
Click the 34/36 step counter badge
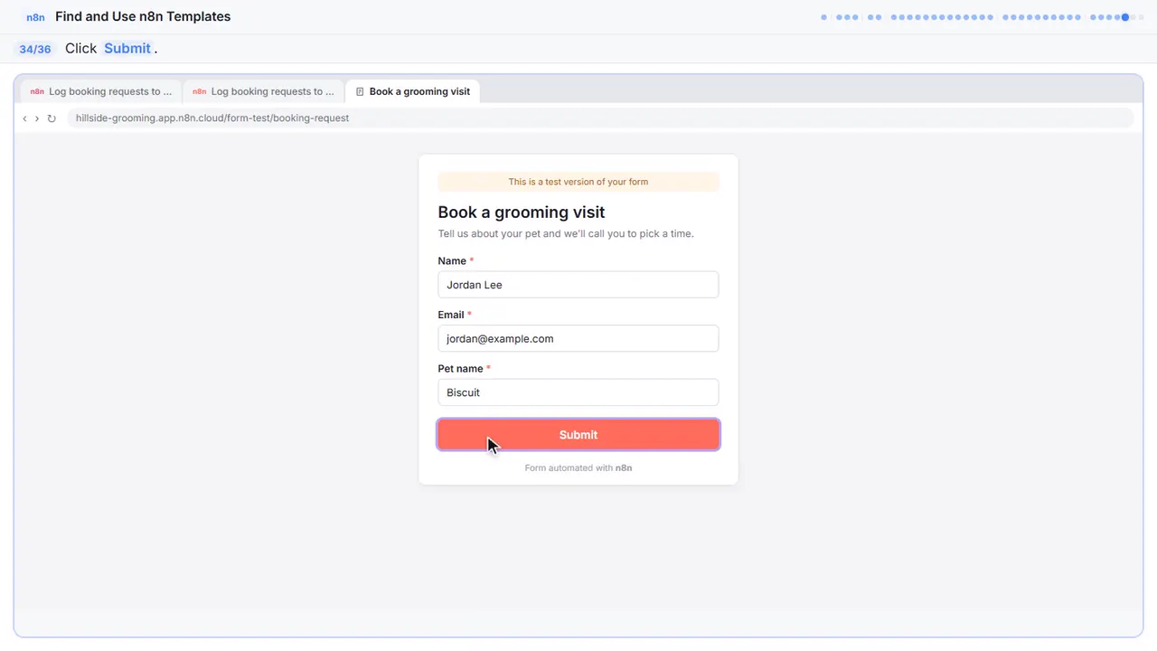coord(35,49)
